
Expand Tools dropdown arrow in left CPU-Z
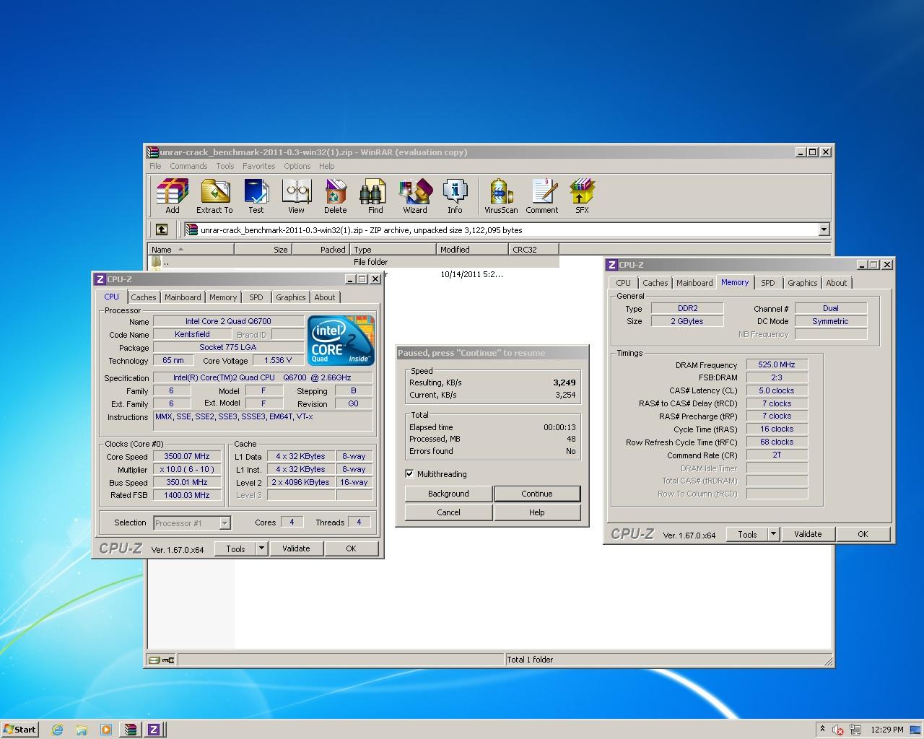click(262, 548)
